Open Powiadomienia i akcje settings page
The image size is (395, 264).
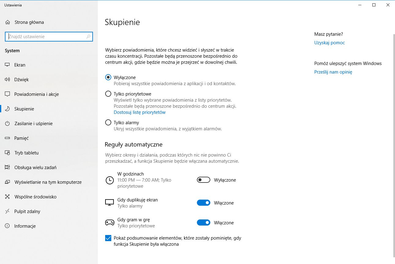36,94
